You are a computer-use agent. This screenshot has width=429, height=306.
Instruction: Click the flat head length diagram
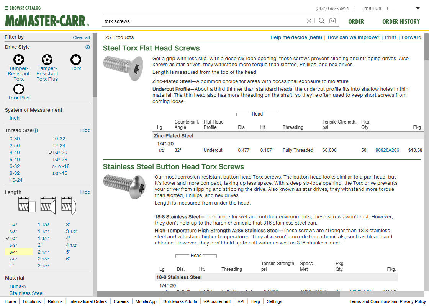click(48, 205)
